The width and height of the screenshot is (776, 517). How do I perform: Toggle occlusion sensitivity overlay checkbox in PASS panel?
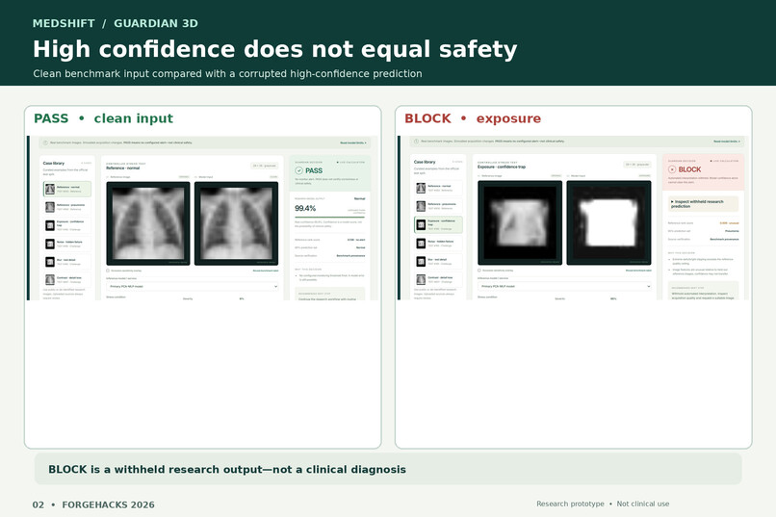coord(108,271)
